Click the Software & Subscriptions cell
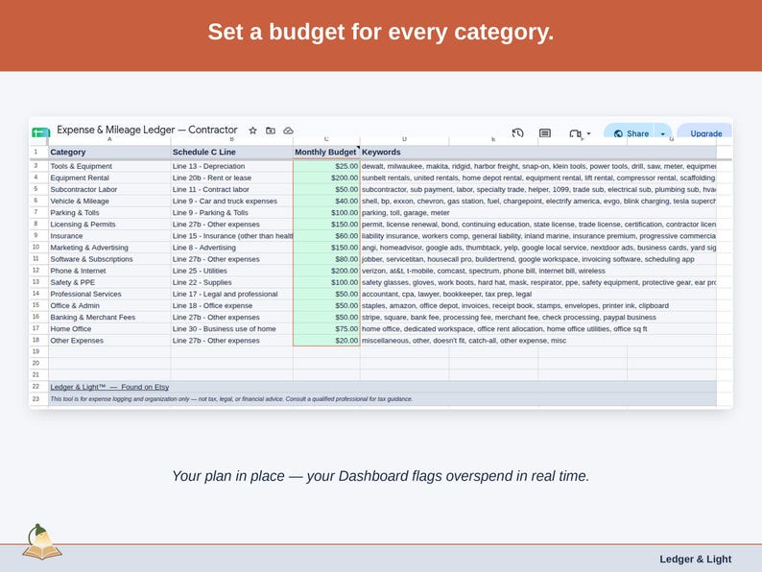Screen dimensions: 762x572 109,259
